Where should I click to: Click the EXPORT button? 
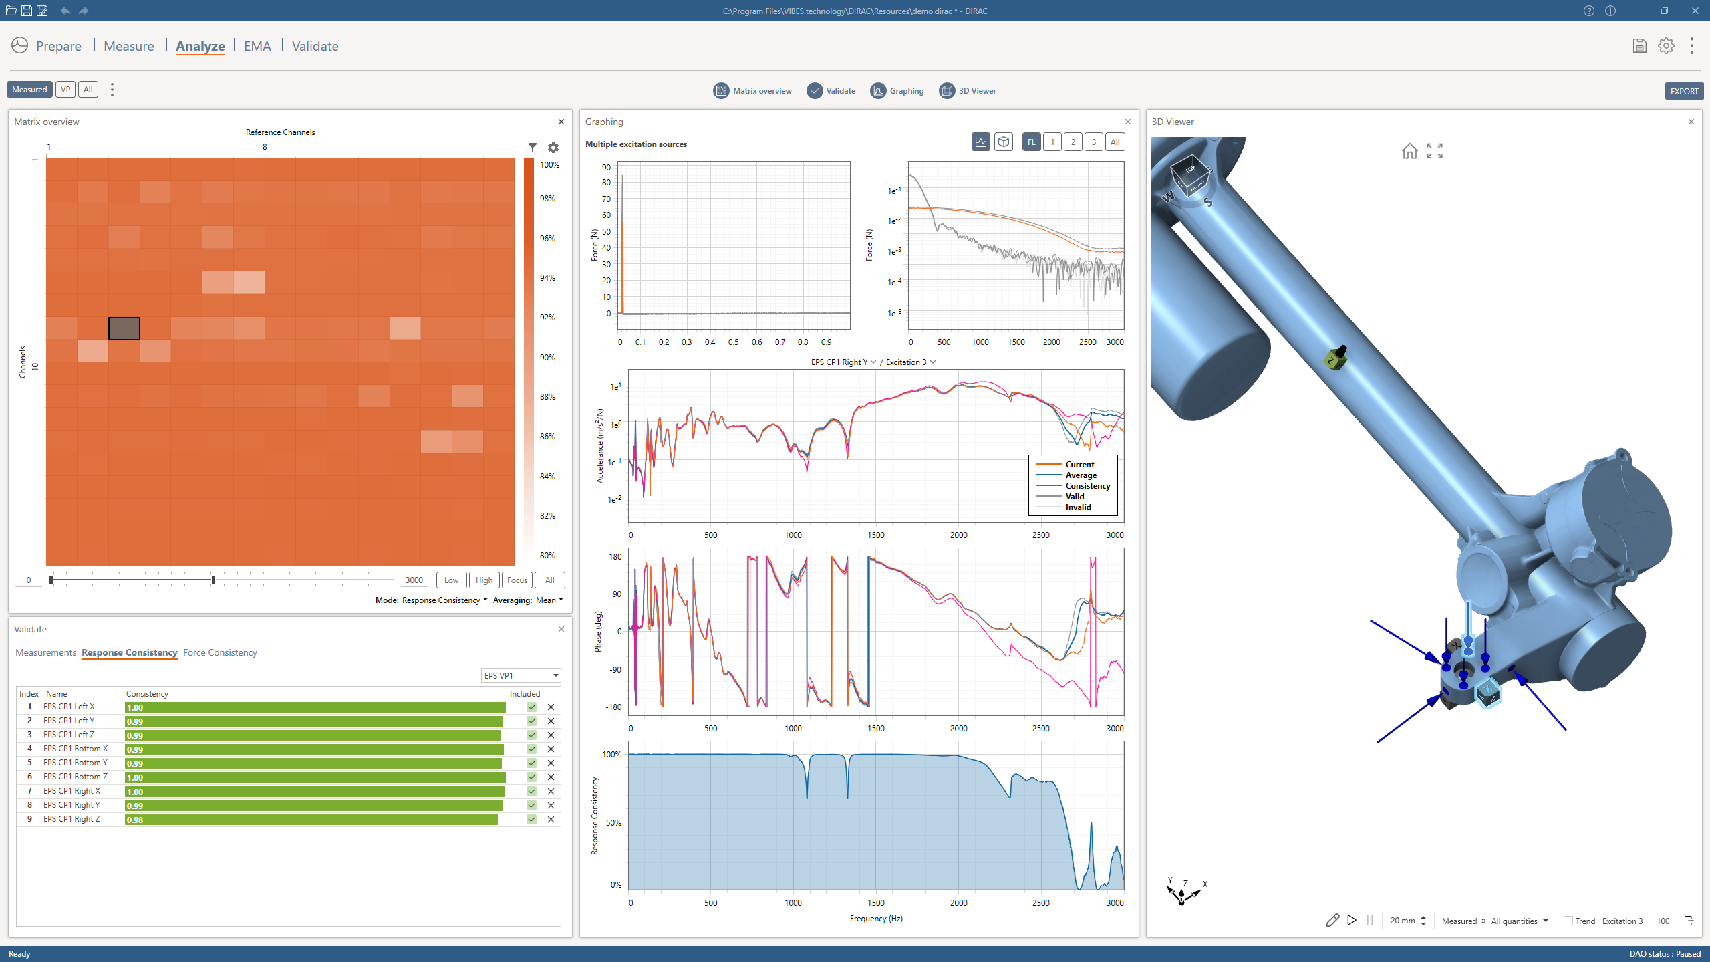click(1683, 91)
